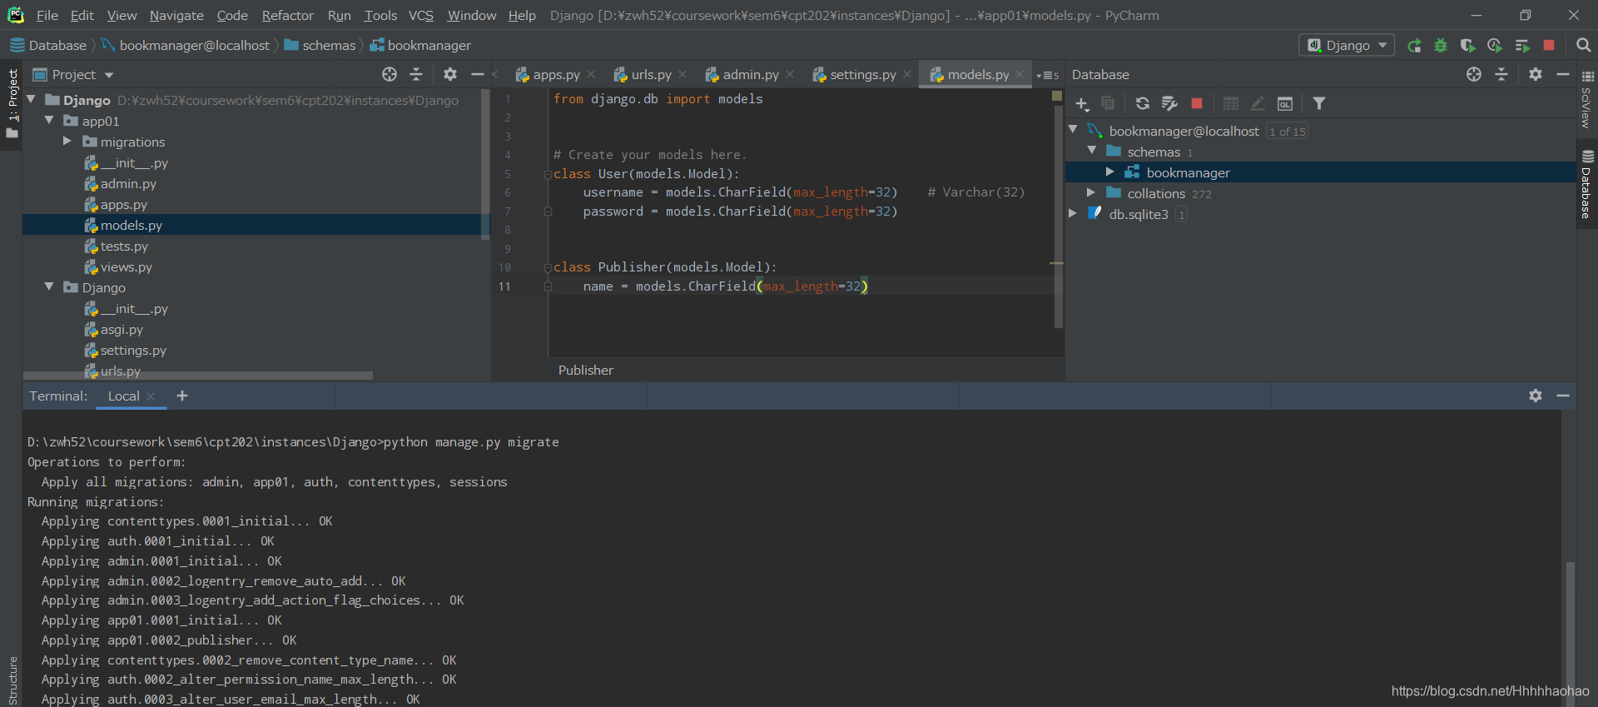Hide the Terminal panel minus icon

tap(1563, 396)
